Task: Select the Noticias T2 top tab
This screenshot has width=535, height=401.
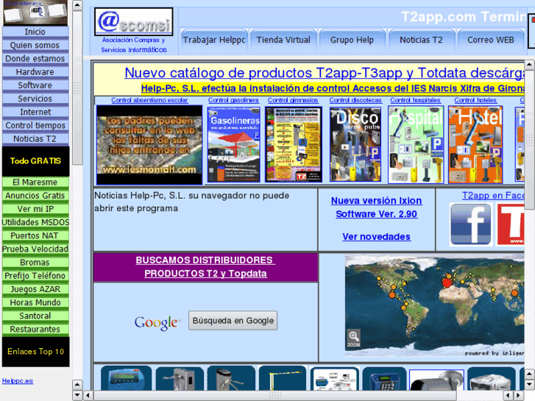Action: (421, 40)
